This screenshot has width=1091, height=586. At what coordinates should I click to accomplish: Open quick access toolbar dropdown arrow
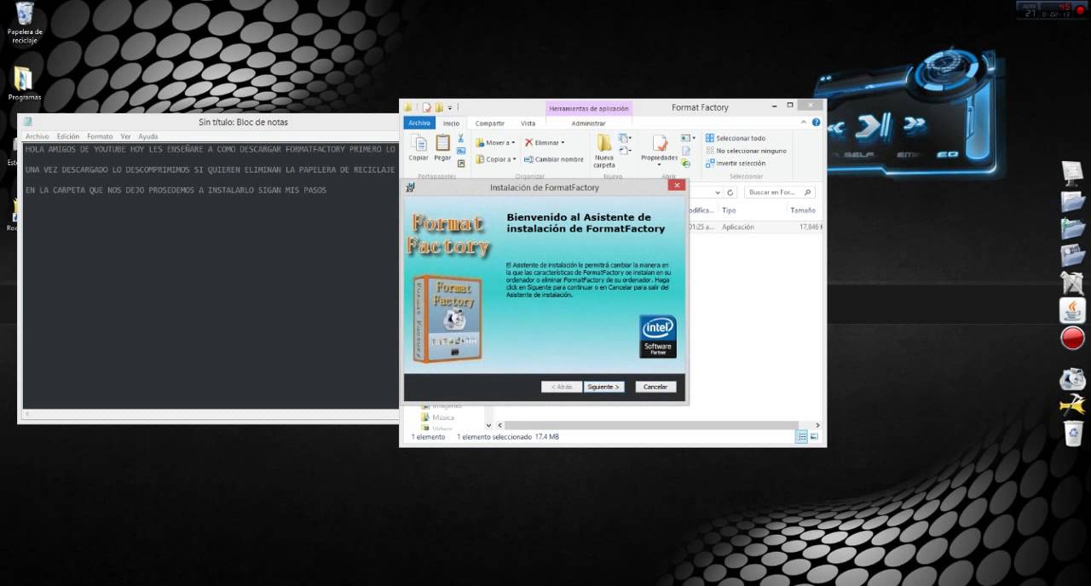click(x=450, y=108)
